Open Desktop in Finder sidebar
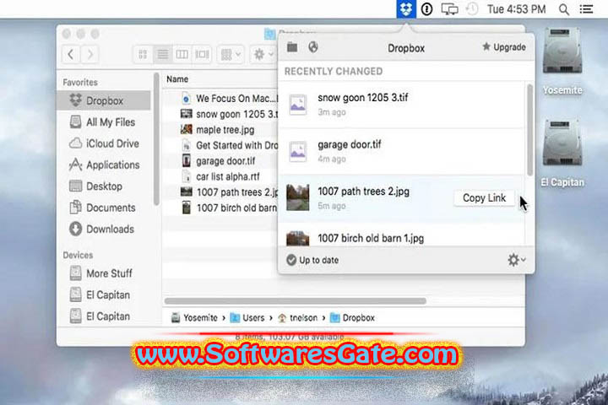Image resolution: width=608 pixels, height=405 pixels. (104, 186)
